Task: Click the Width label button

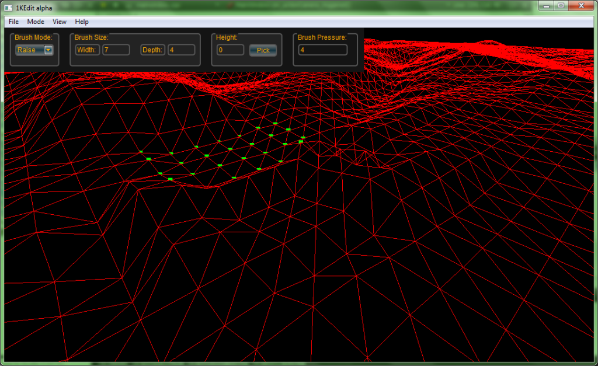Action: pyautogui.click(x=87, y=50)
